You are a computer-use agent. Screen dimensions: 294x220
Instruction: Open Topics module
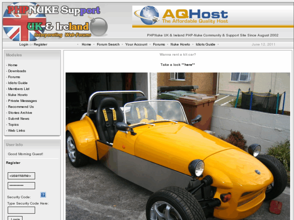pyautogui.click(x=13, y=124)
